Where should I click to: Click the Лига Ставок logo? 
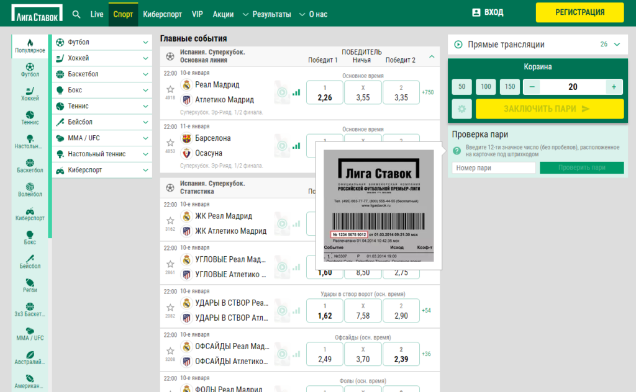(37, 13)
